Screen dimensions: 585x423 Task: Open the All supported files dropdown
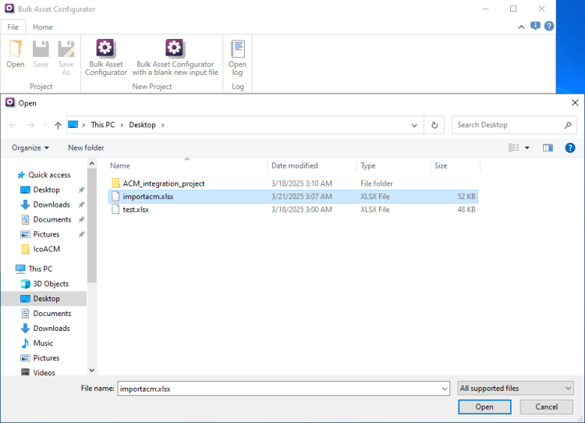coord(516,388)
